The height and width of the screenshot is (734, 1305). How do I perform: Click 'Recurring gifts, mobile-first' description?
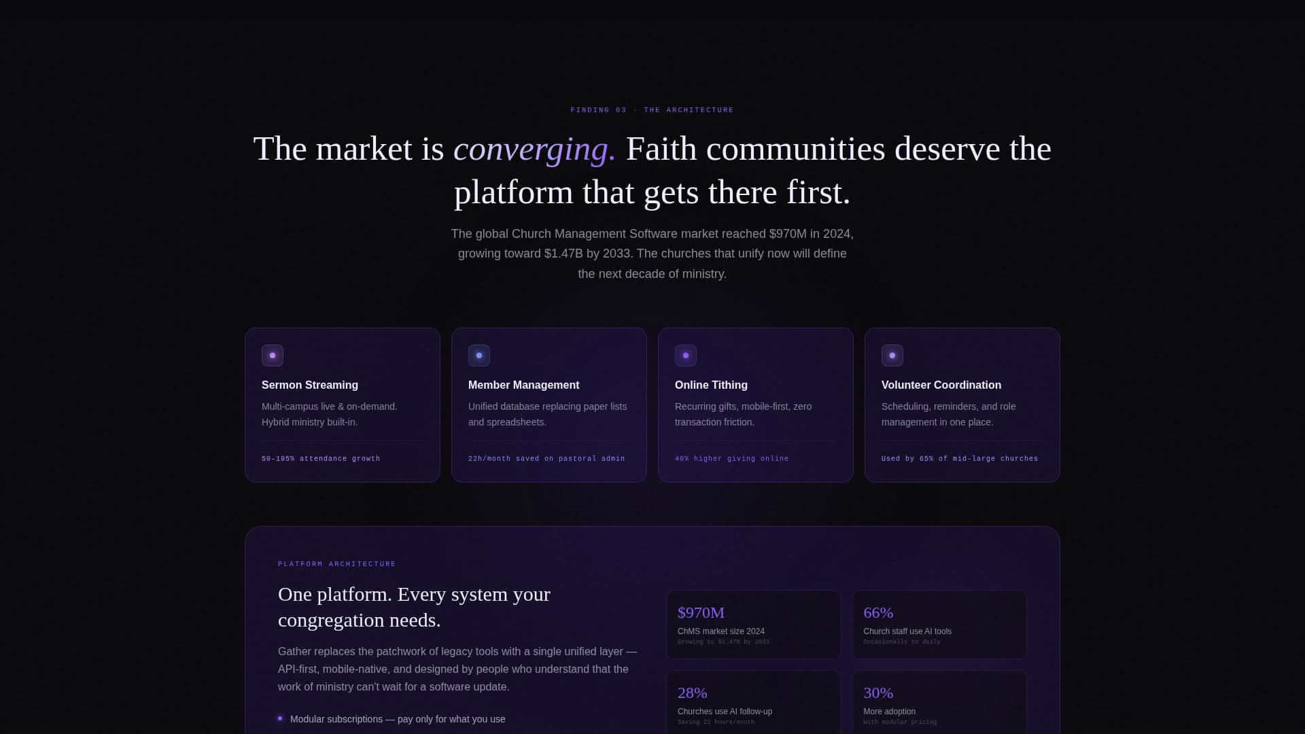[744, 414]
